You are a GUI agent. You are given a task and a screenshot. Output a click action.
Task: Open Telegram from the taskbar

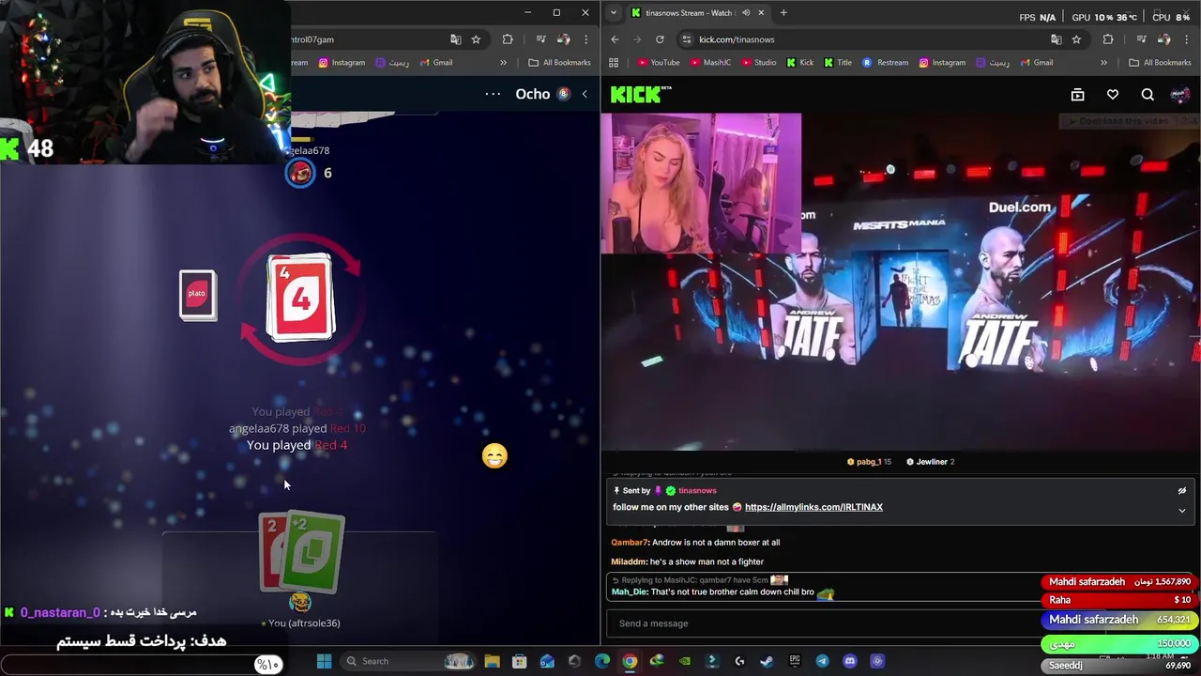point(822,661)
